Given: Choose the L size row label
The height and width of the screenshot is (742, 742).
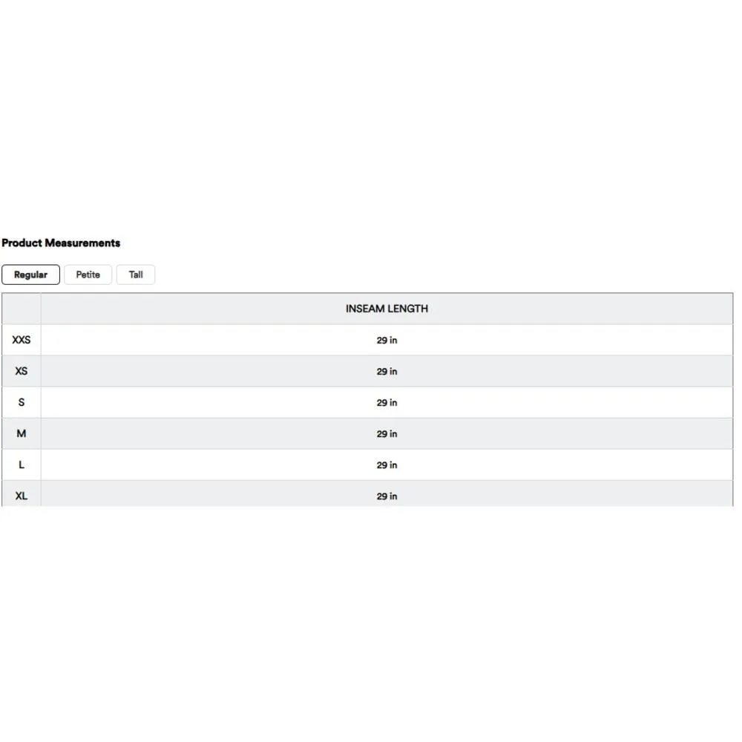Looking at the screenshot, I should click(21, 464).
